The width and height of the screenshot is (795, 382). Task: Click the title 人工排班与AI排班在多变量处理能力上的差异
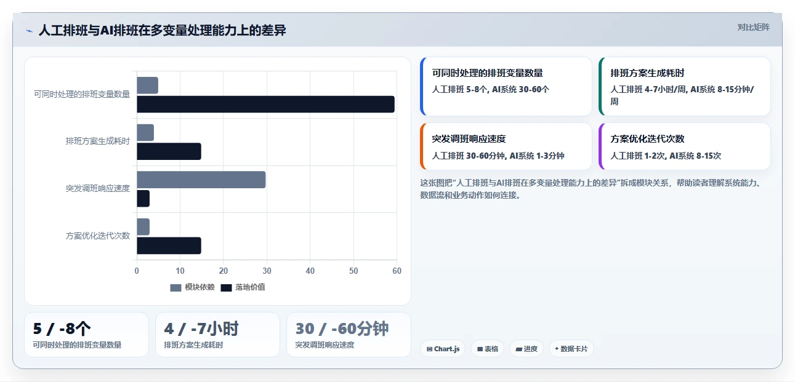(163, 31)
